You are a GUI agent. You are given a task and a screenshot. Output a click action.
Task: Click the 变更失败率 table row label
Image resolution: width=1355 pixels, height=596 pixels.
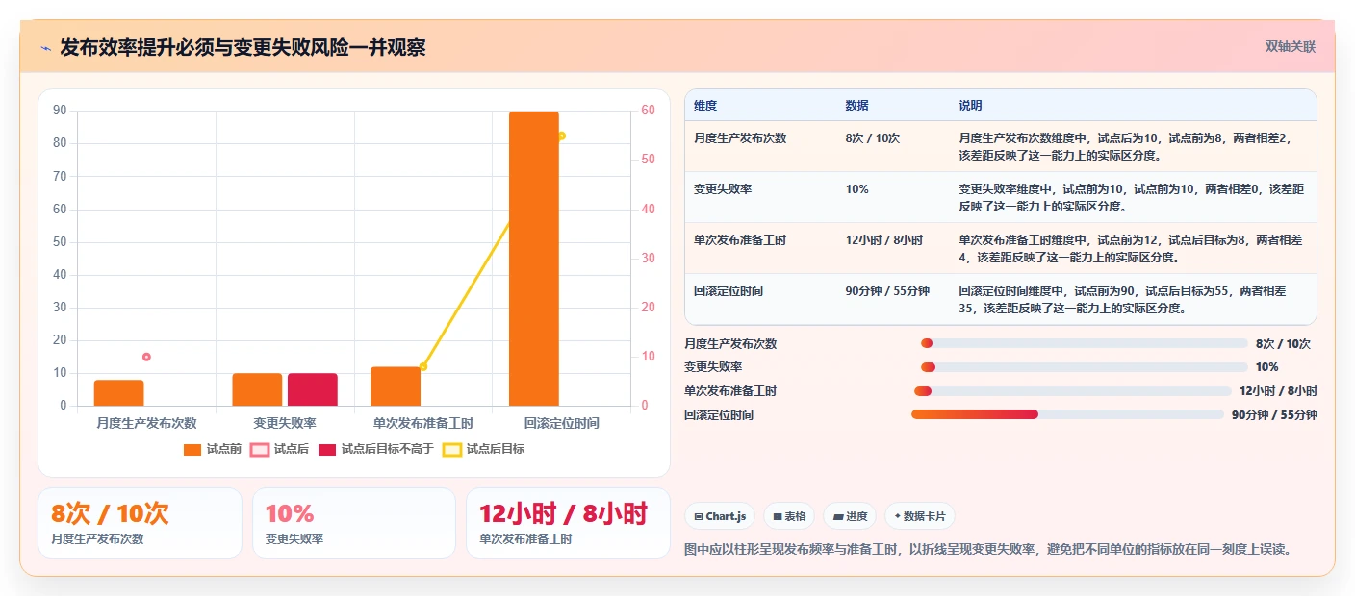[723, 189]
